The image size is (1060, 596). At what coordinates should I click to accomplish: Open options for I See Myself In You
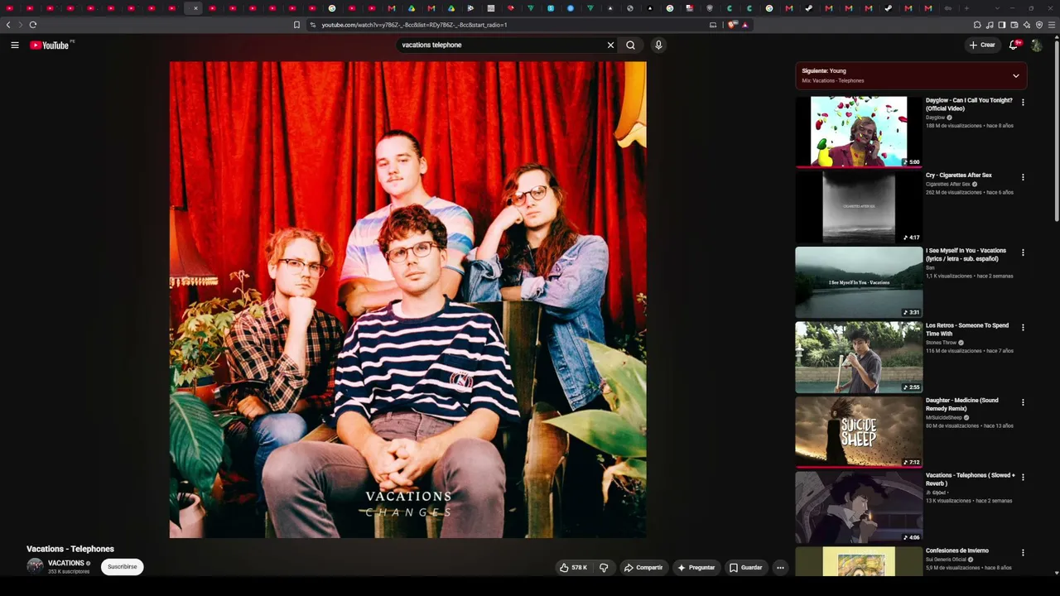1023,252
